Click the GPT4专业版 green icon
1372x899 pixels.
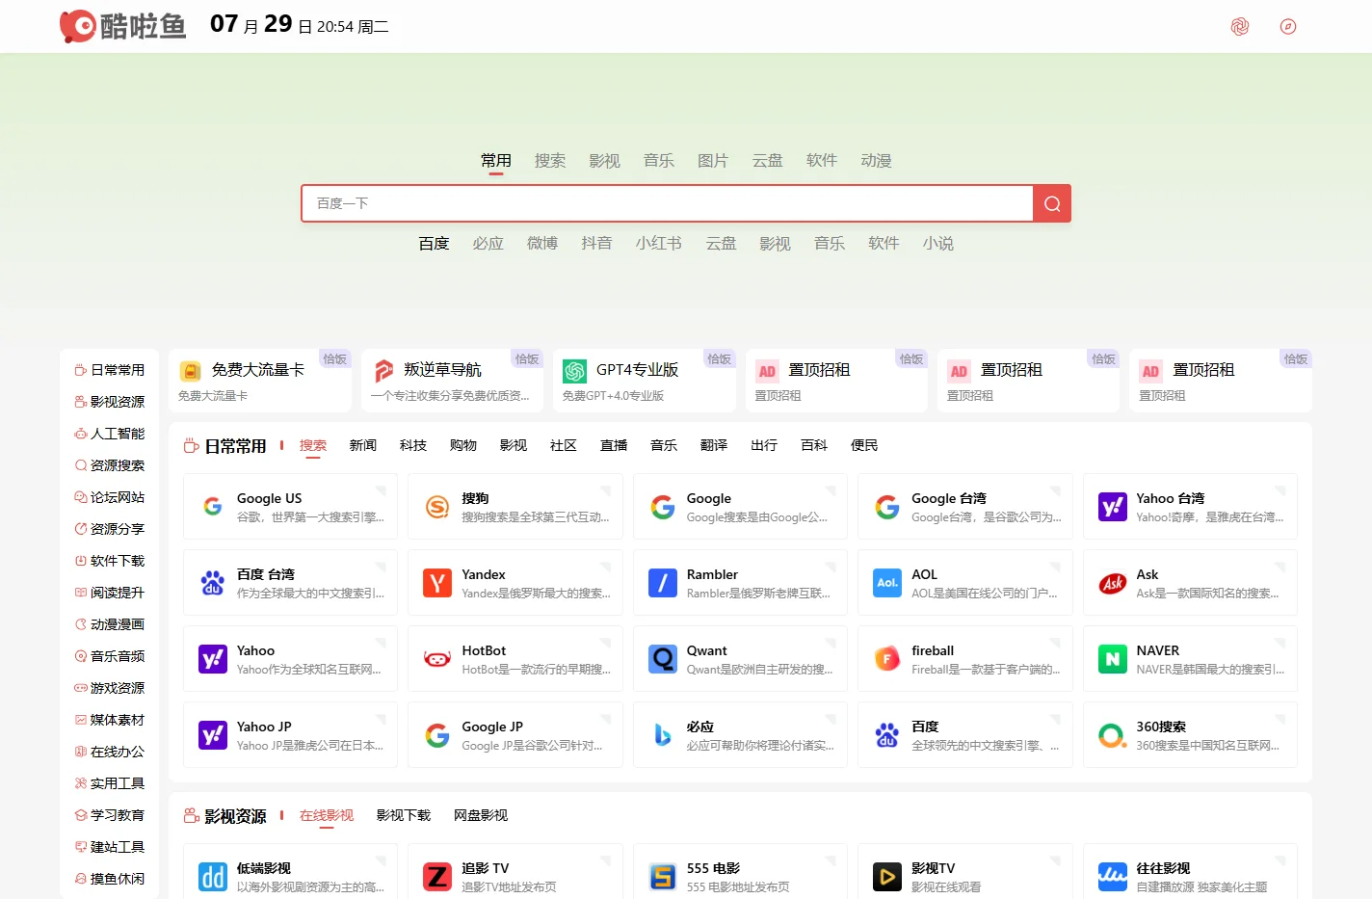[575, 371]
